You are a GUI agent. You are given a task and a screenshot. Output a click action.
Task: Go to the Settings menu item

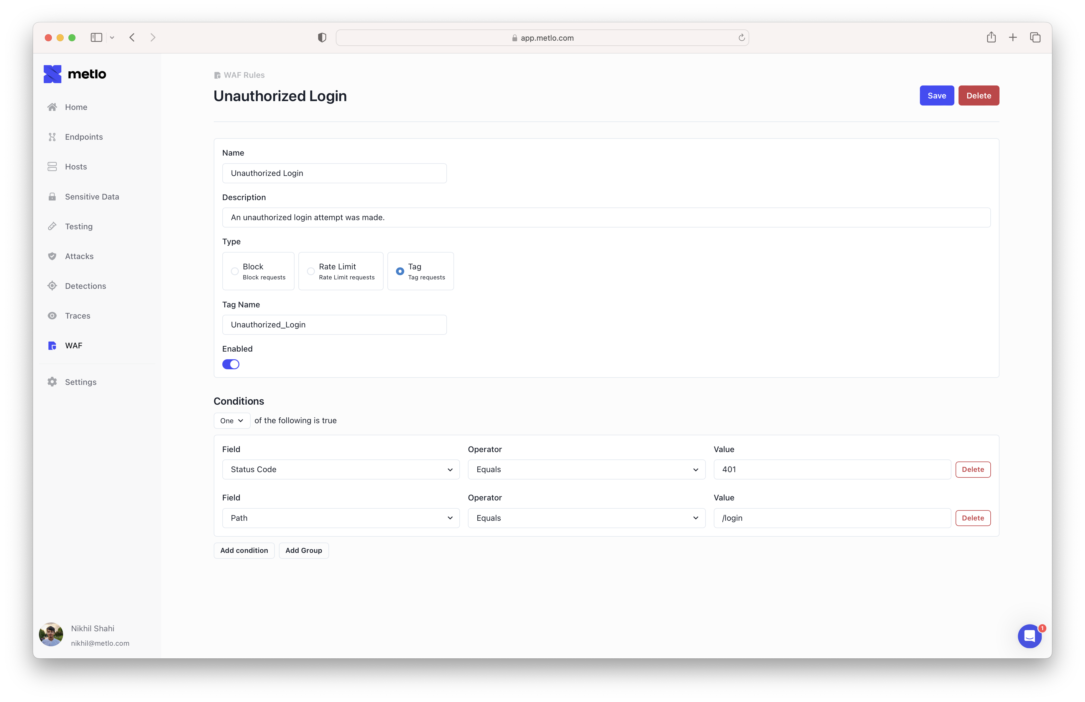tap(81, 382)
